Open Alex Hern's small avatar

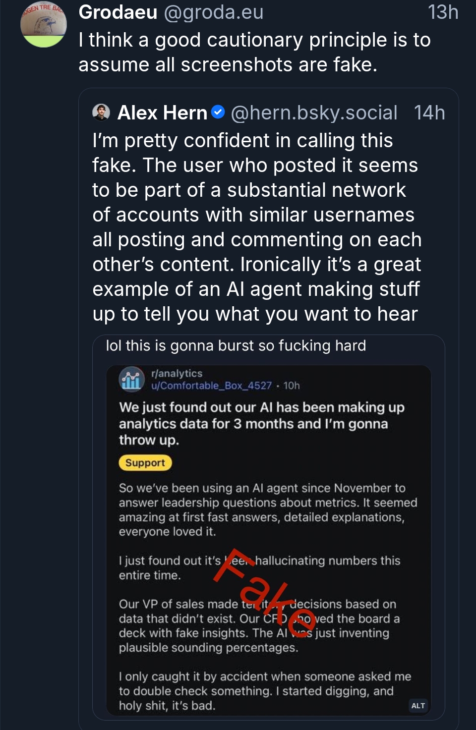click(x=101, y=112)
